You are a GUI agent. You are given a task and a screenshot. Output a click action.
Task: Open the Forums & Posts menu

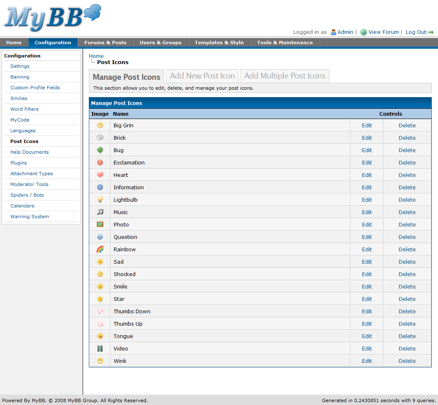coord(105,42)
